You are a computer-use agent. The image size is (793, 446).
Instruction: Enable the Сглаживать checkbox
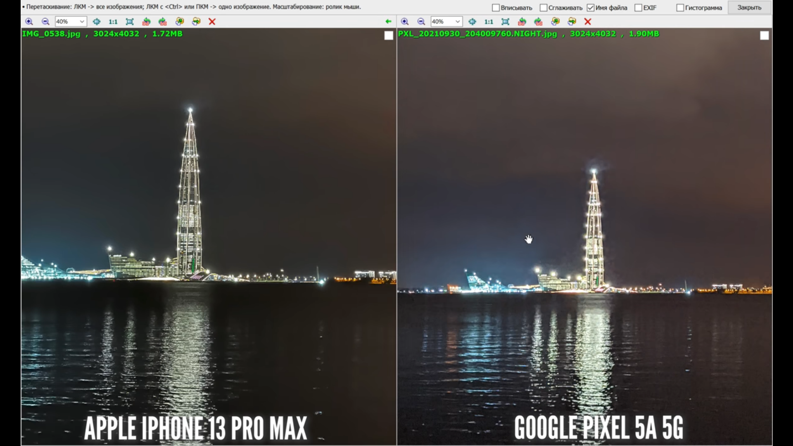click(x=544, y=8)
